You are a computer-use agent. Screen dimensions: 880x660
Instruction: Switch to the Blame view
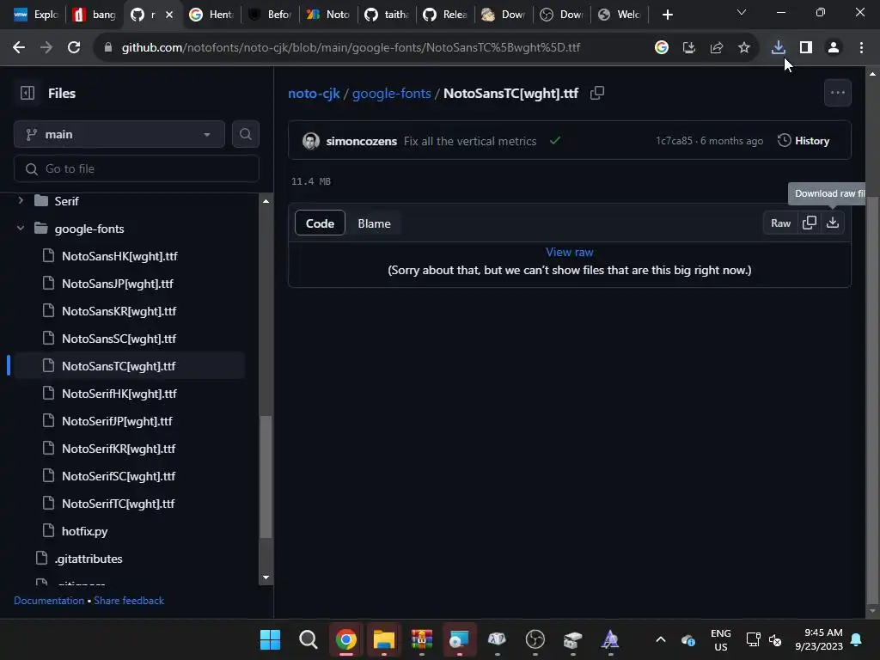(x=374, y=223)
